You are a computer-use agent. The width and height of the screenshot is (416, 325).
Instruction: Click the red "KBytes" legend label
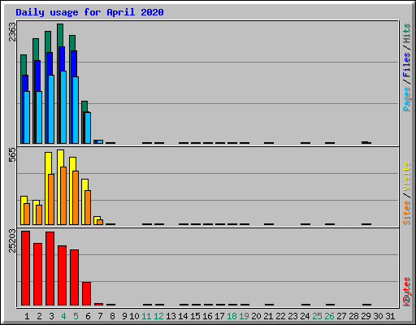407,292
